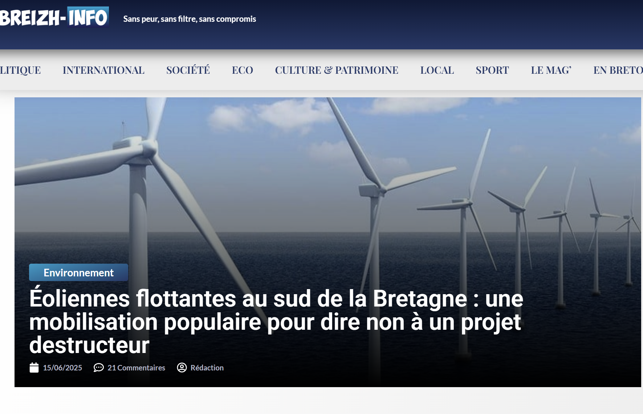This screenshot has height=414, width=643.
Task: Click the Environnement category badge
Action: [x=78, y=272]
